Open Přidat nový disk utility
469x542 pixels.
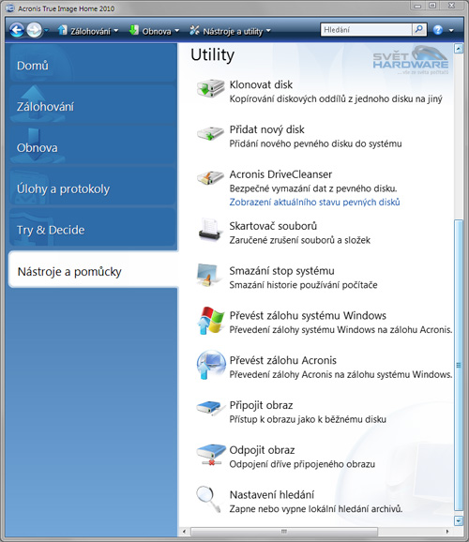pyautogui.click(x=266, y=129)
